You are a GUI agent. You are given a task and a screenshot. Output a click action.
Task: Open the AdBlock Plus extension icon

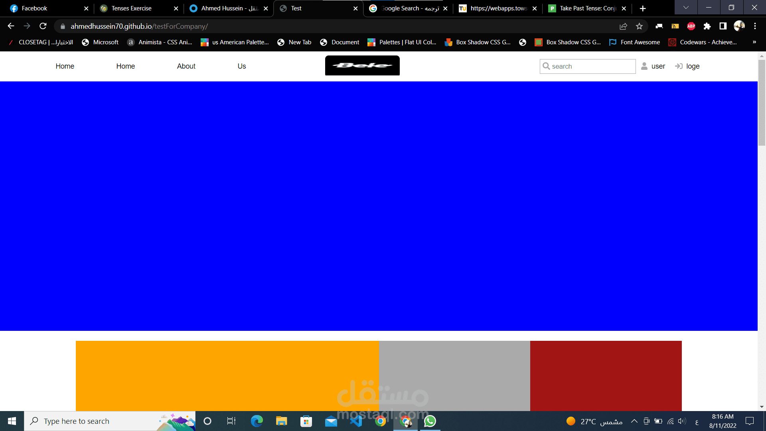(691, 26)
